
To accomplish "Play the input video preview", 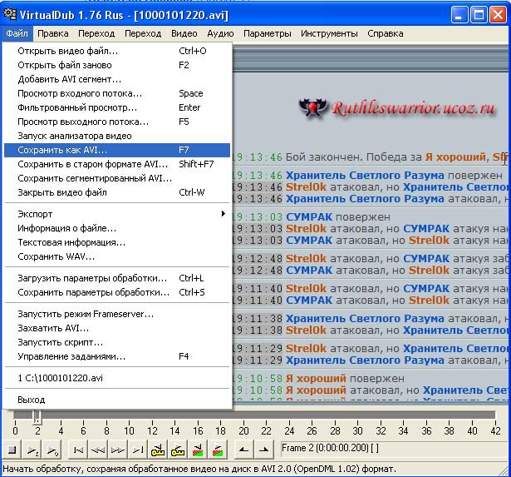I will (x=32, y=450).
